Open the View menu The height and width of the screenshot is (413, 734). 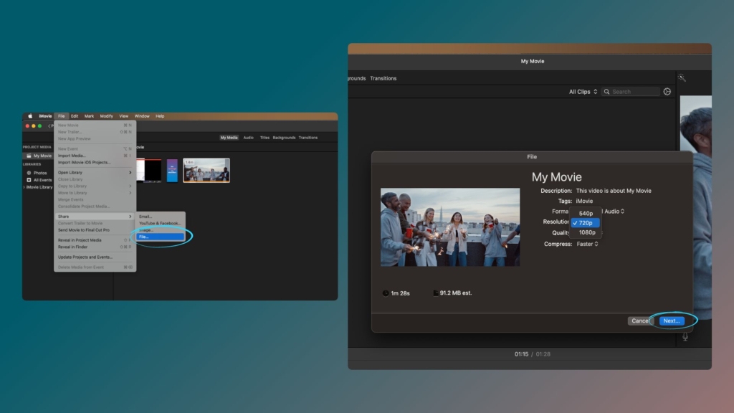pos(123,116)
